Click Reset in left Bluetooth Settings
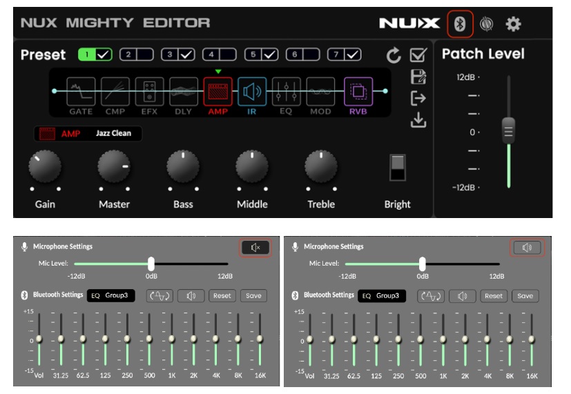This screenshot has height=394, width=571. click(x=222, y=296)
